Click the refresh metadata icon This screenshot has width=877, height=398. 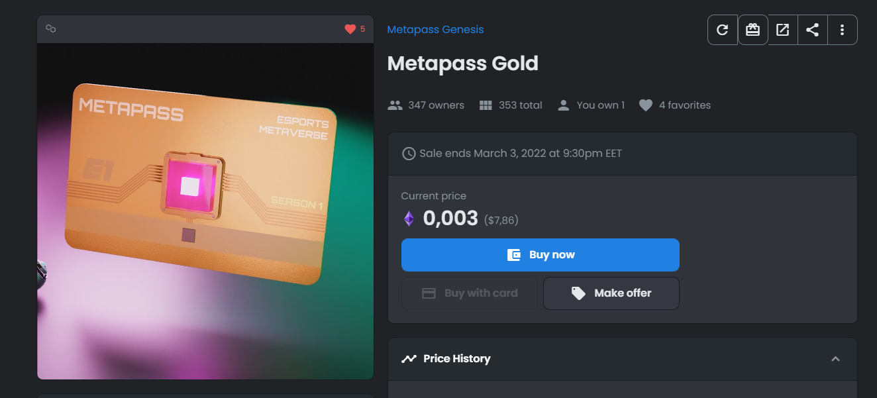tap(723, 30)
